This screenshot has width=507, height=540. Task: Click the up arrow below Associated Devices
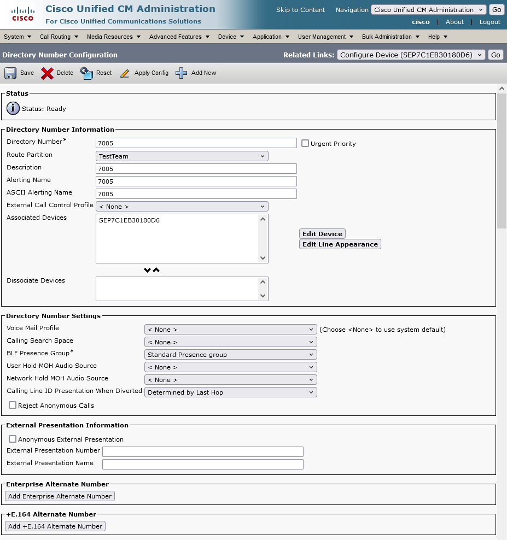pyautogui.click(x=156, y=270)
